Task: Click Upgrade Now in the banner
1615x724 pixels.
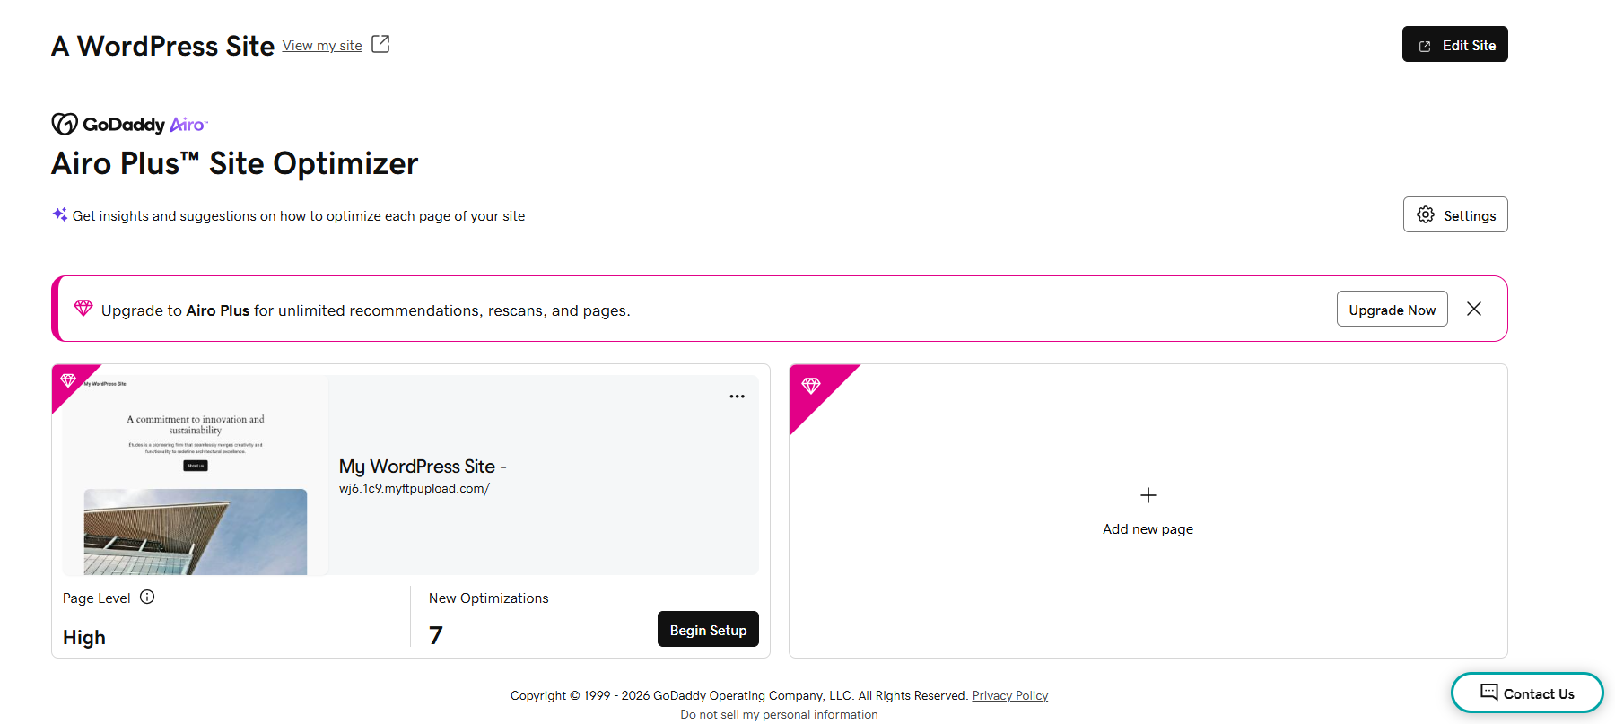Action: click(x=1392, y=309)
